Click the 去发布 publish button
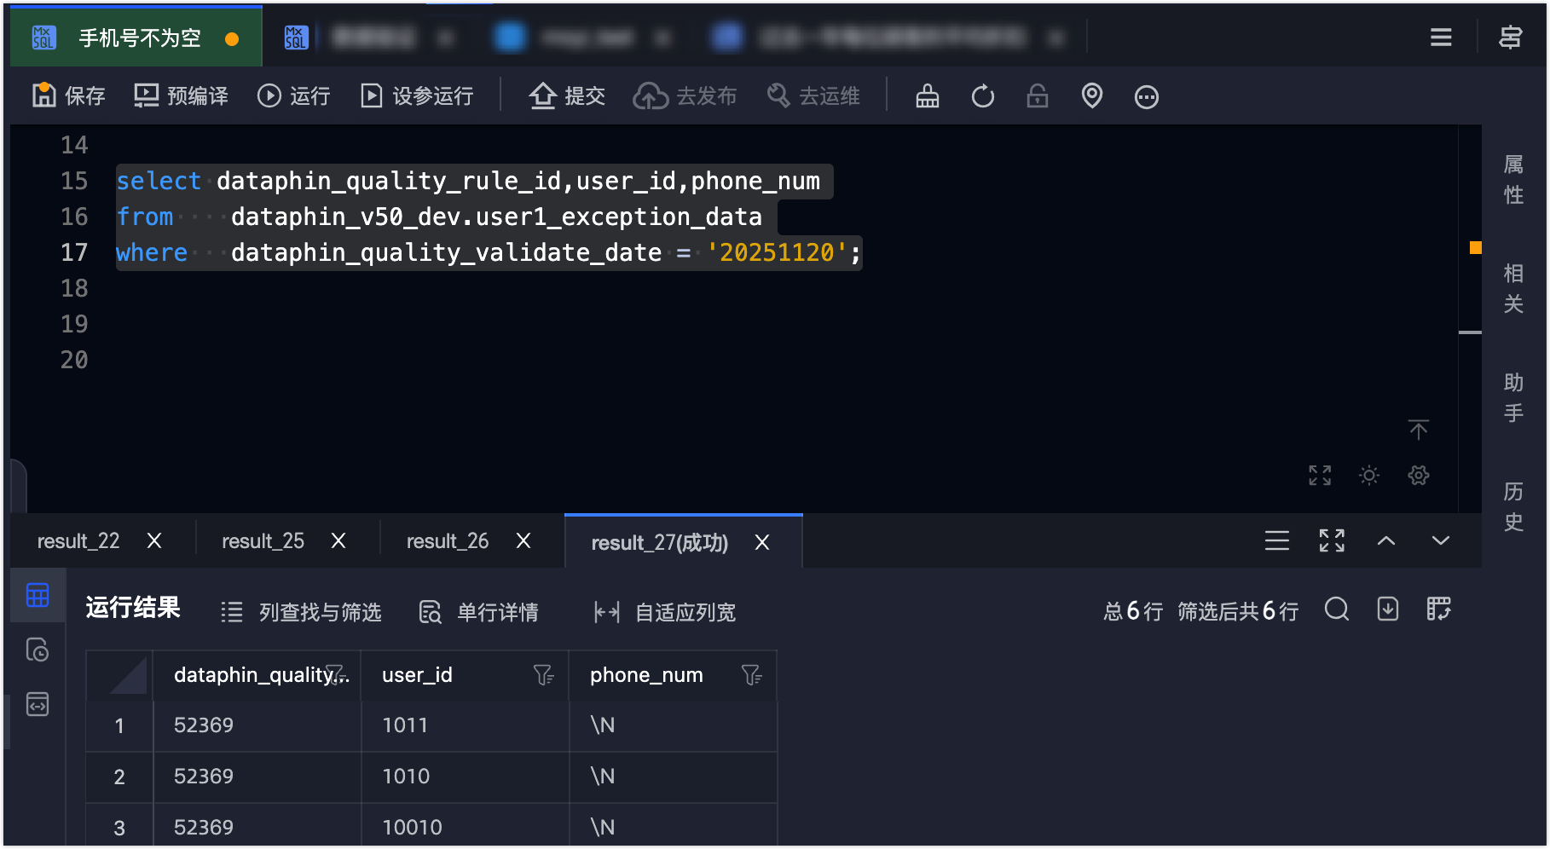 pos(685,96)
